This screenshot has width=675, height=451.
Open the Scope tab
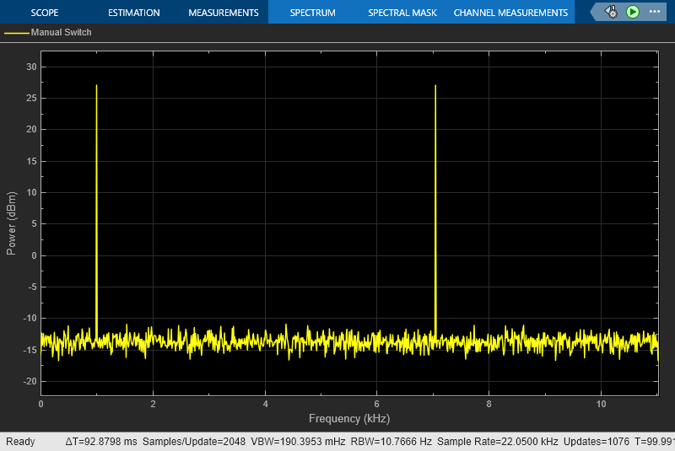click(x=45, y=13)
